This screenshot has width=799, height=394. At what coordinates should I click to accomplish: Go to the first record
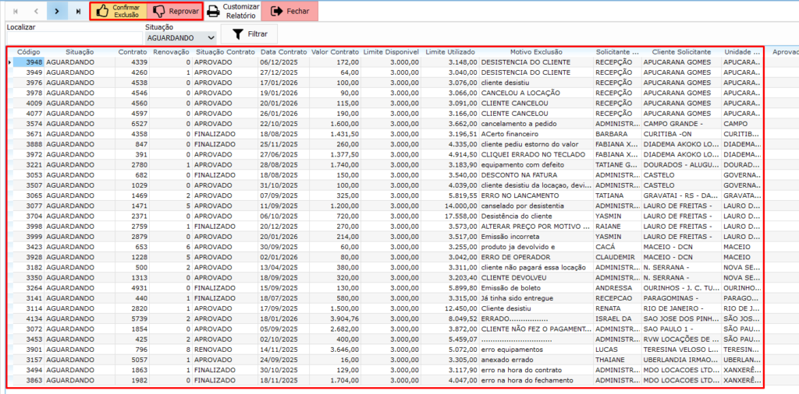tap(12, 12)
